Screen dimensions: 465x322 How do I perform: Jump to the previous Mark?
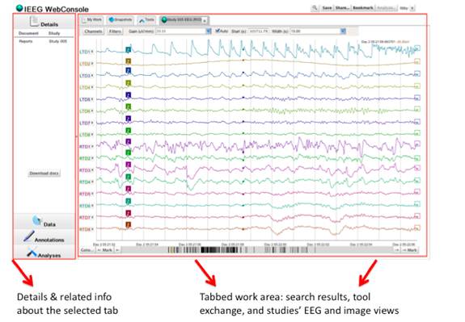105,250
